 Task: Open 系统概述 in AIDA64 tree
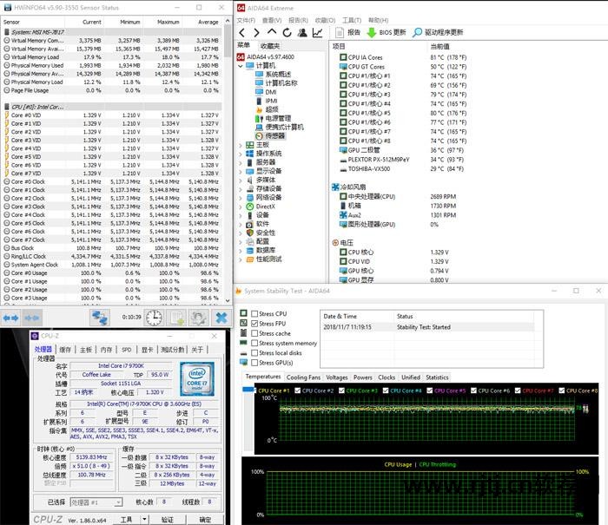[x=274, y=74]
